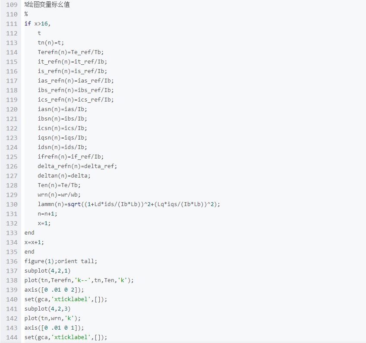
Task: Click the line 'axis([0 .01 0 2]);'
Action: 54,290
